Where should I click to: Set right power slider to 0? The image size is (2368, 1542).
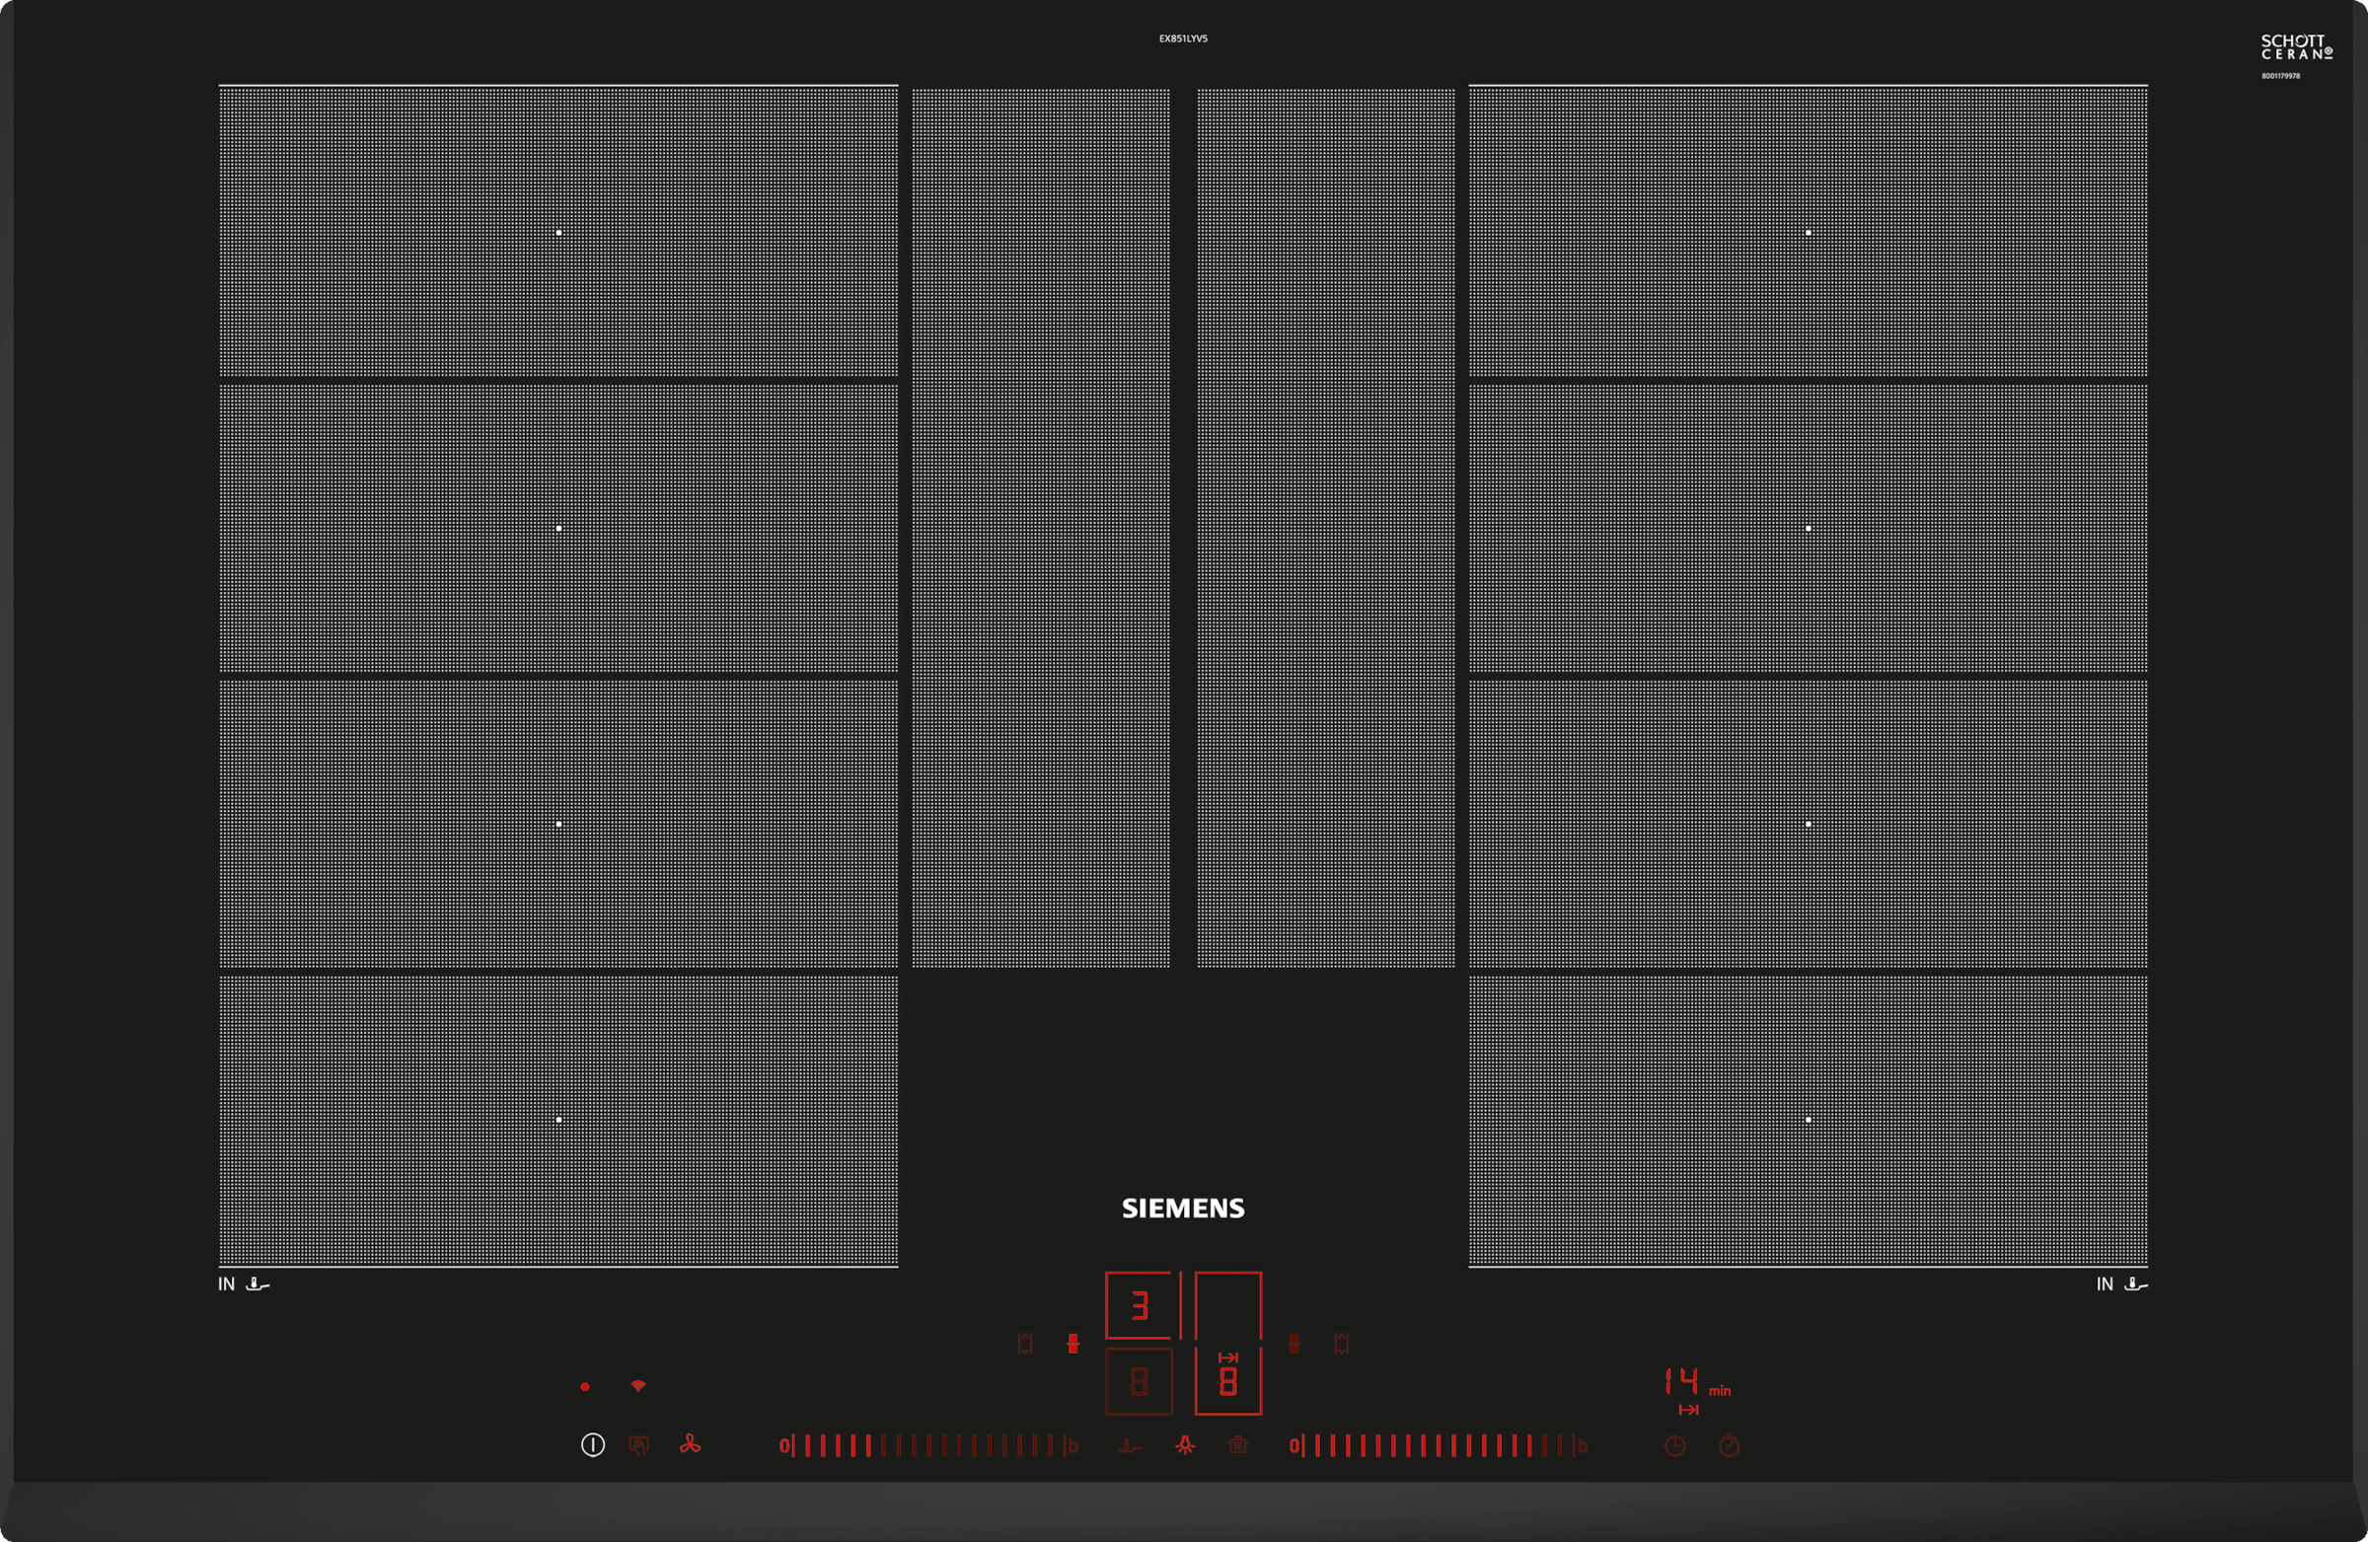(1294, 1446)
